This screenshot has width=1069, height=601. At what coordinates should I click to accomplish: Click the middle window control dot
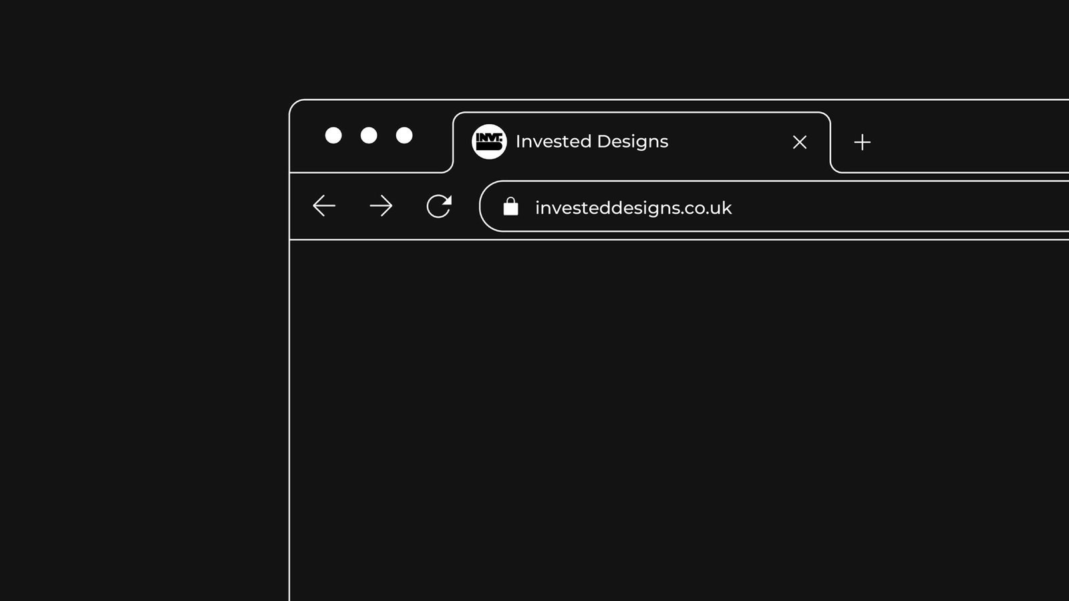click(x=369, y=136)
